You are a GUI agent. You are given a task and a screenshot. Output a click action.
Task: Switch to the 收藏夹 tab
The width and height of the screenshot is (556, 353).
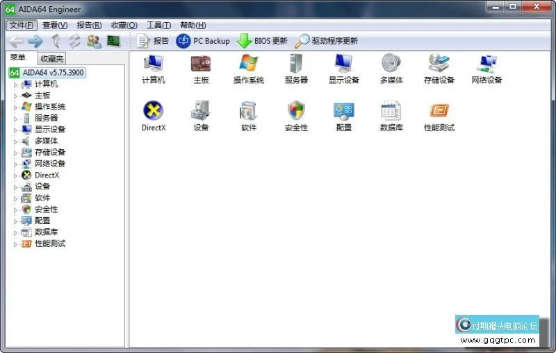pyautogui.click(x=51, y=59)
